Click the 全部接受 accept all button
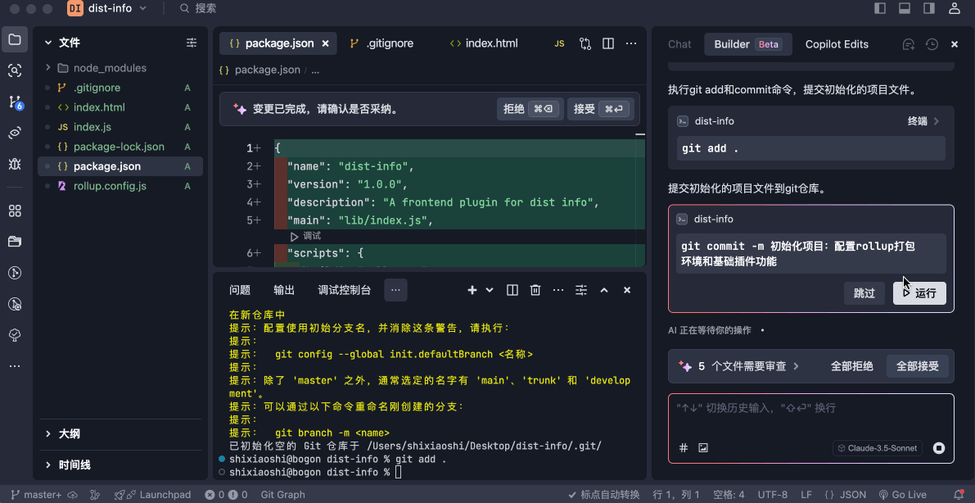This screenshot has height=503, width=975. click(917, 366)
